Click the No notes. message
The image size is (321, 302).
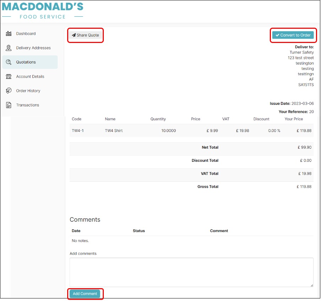(80, 241)
